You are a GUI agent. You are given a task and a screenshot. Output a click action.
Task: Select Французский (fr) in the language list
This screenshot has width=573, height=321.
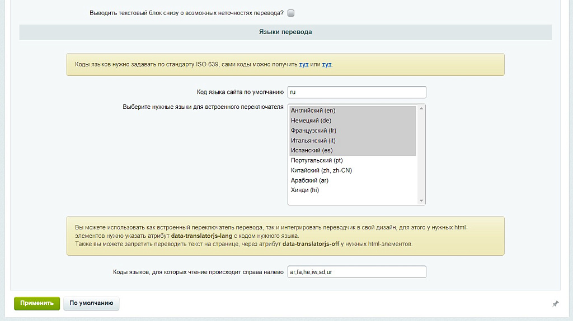tap(313, 131)
